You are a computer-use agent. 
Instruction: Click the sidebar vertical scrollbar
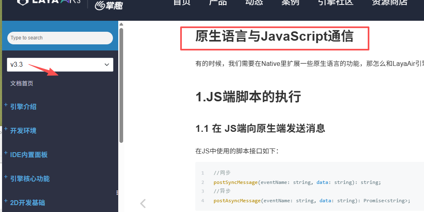pyautogui.click(x=121, y=85)
